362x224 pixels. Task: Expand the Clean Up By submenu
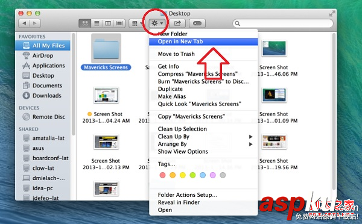(x=203, y=137)
